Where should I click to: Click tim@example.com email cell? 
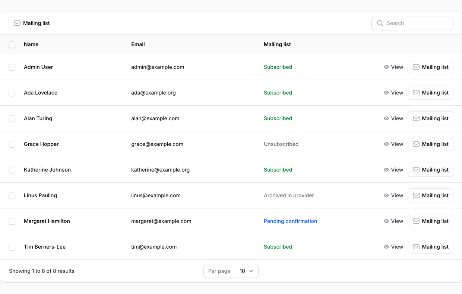pyautogui.click(x=154, y=247)
